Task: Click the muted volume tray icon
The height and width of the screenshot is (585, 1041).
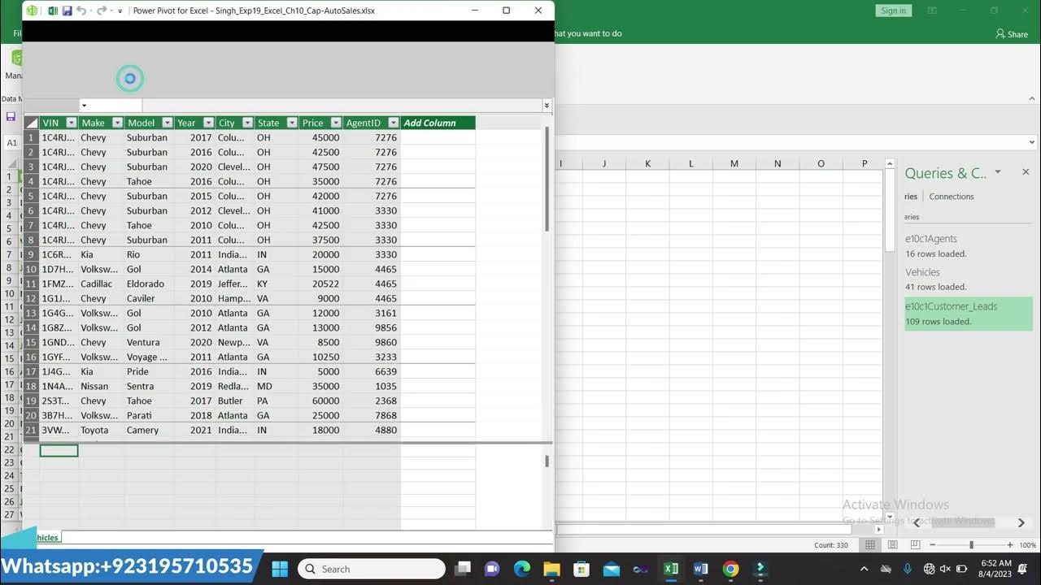Action: [946, 569]
